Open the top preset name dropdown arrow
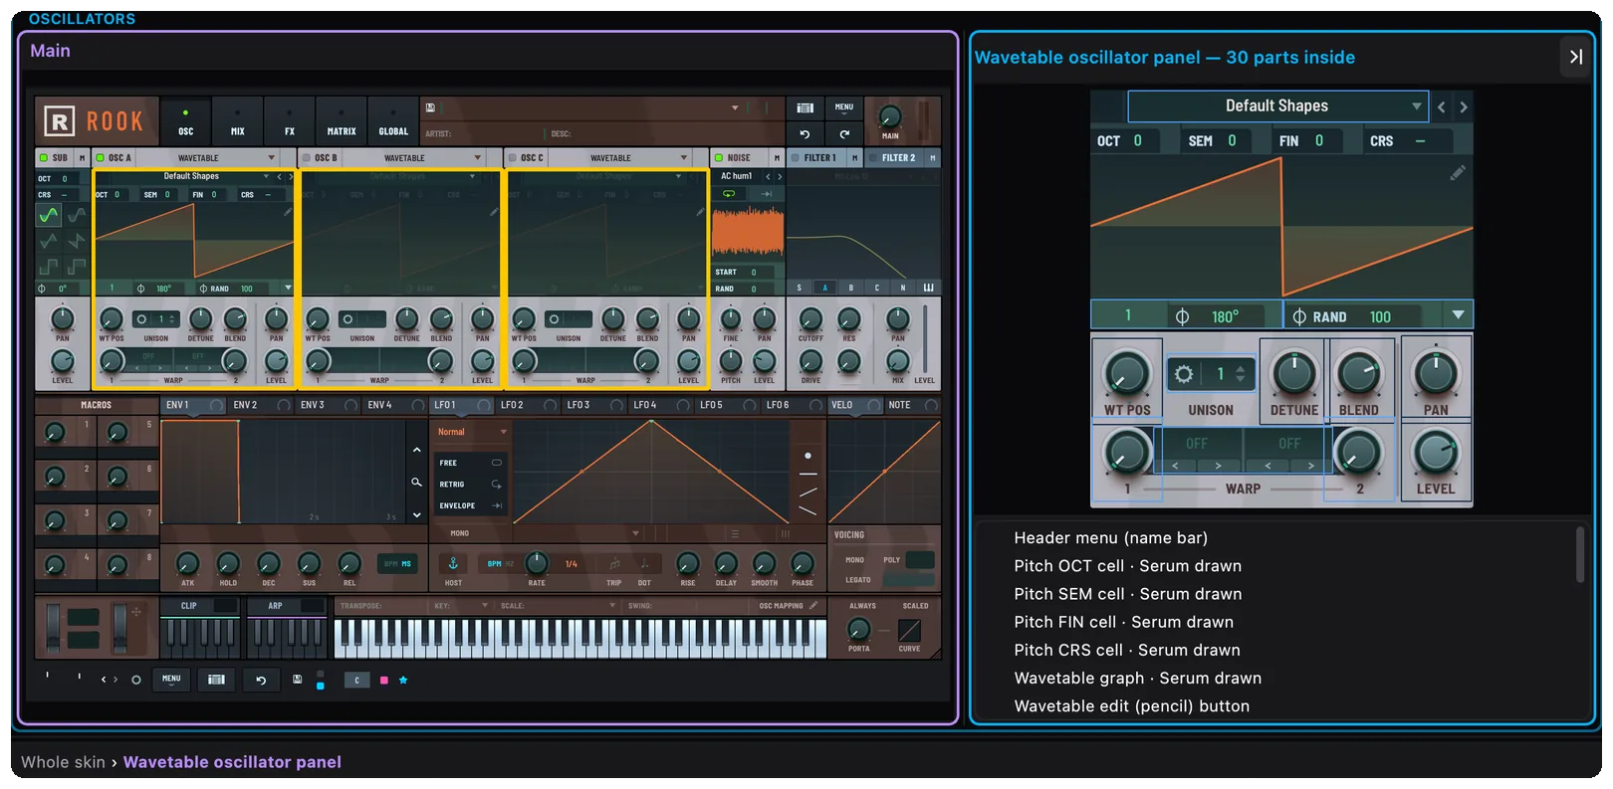The width and height of the screenshot is (1613, 789). click(735, 107)
